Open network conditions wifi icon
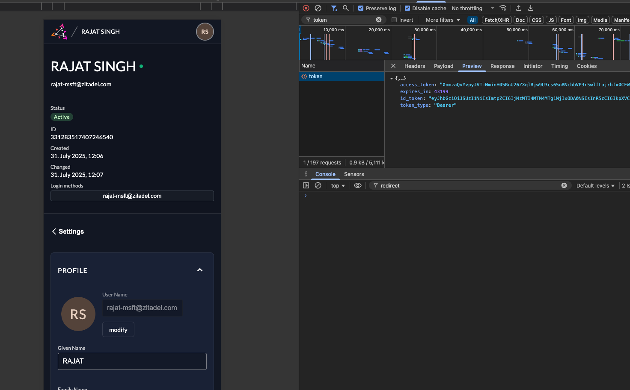This screenshot has height=390, width=630. pos(503,8)
